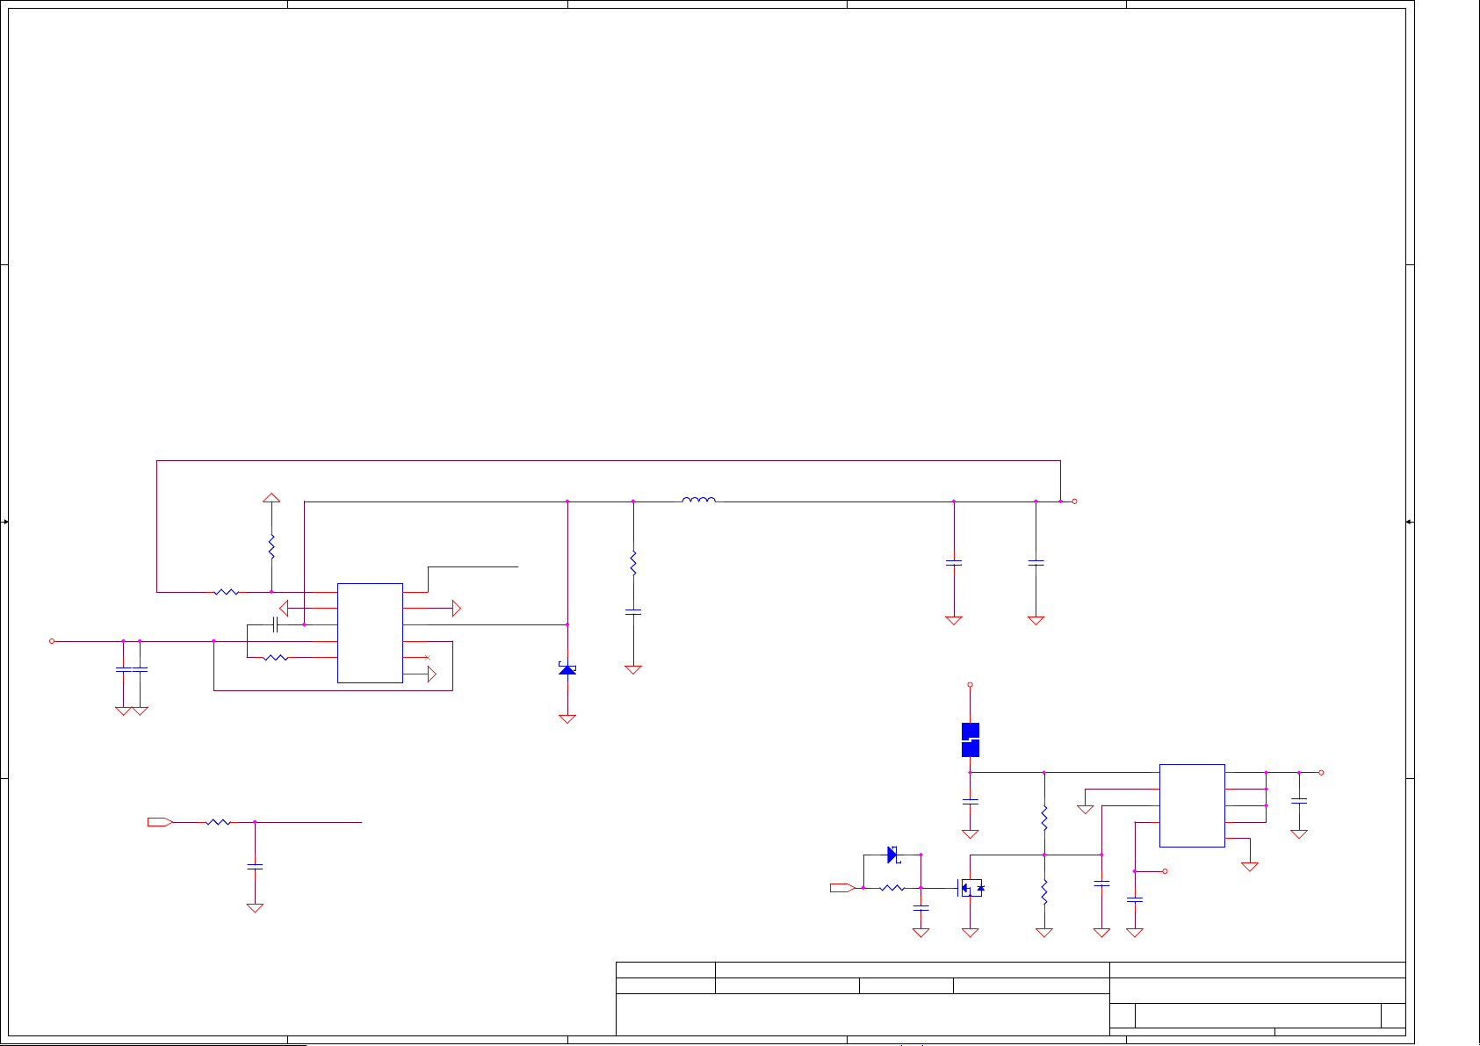
Task: Select the ground symbol under the Schottky diode
Action: [567, 718]
